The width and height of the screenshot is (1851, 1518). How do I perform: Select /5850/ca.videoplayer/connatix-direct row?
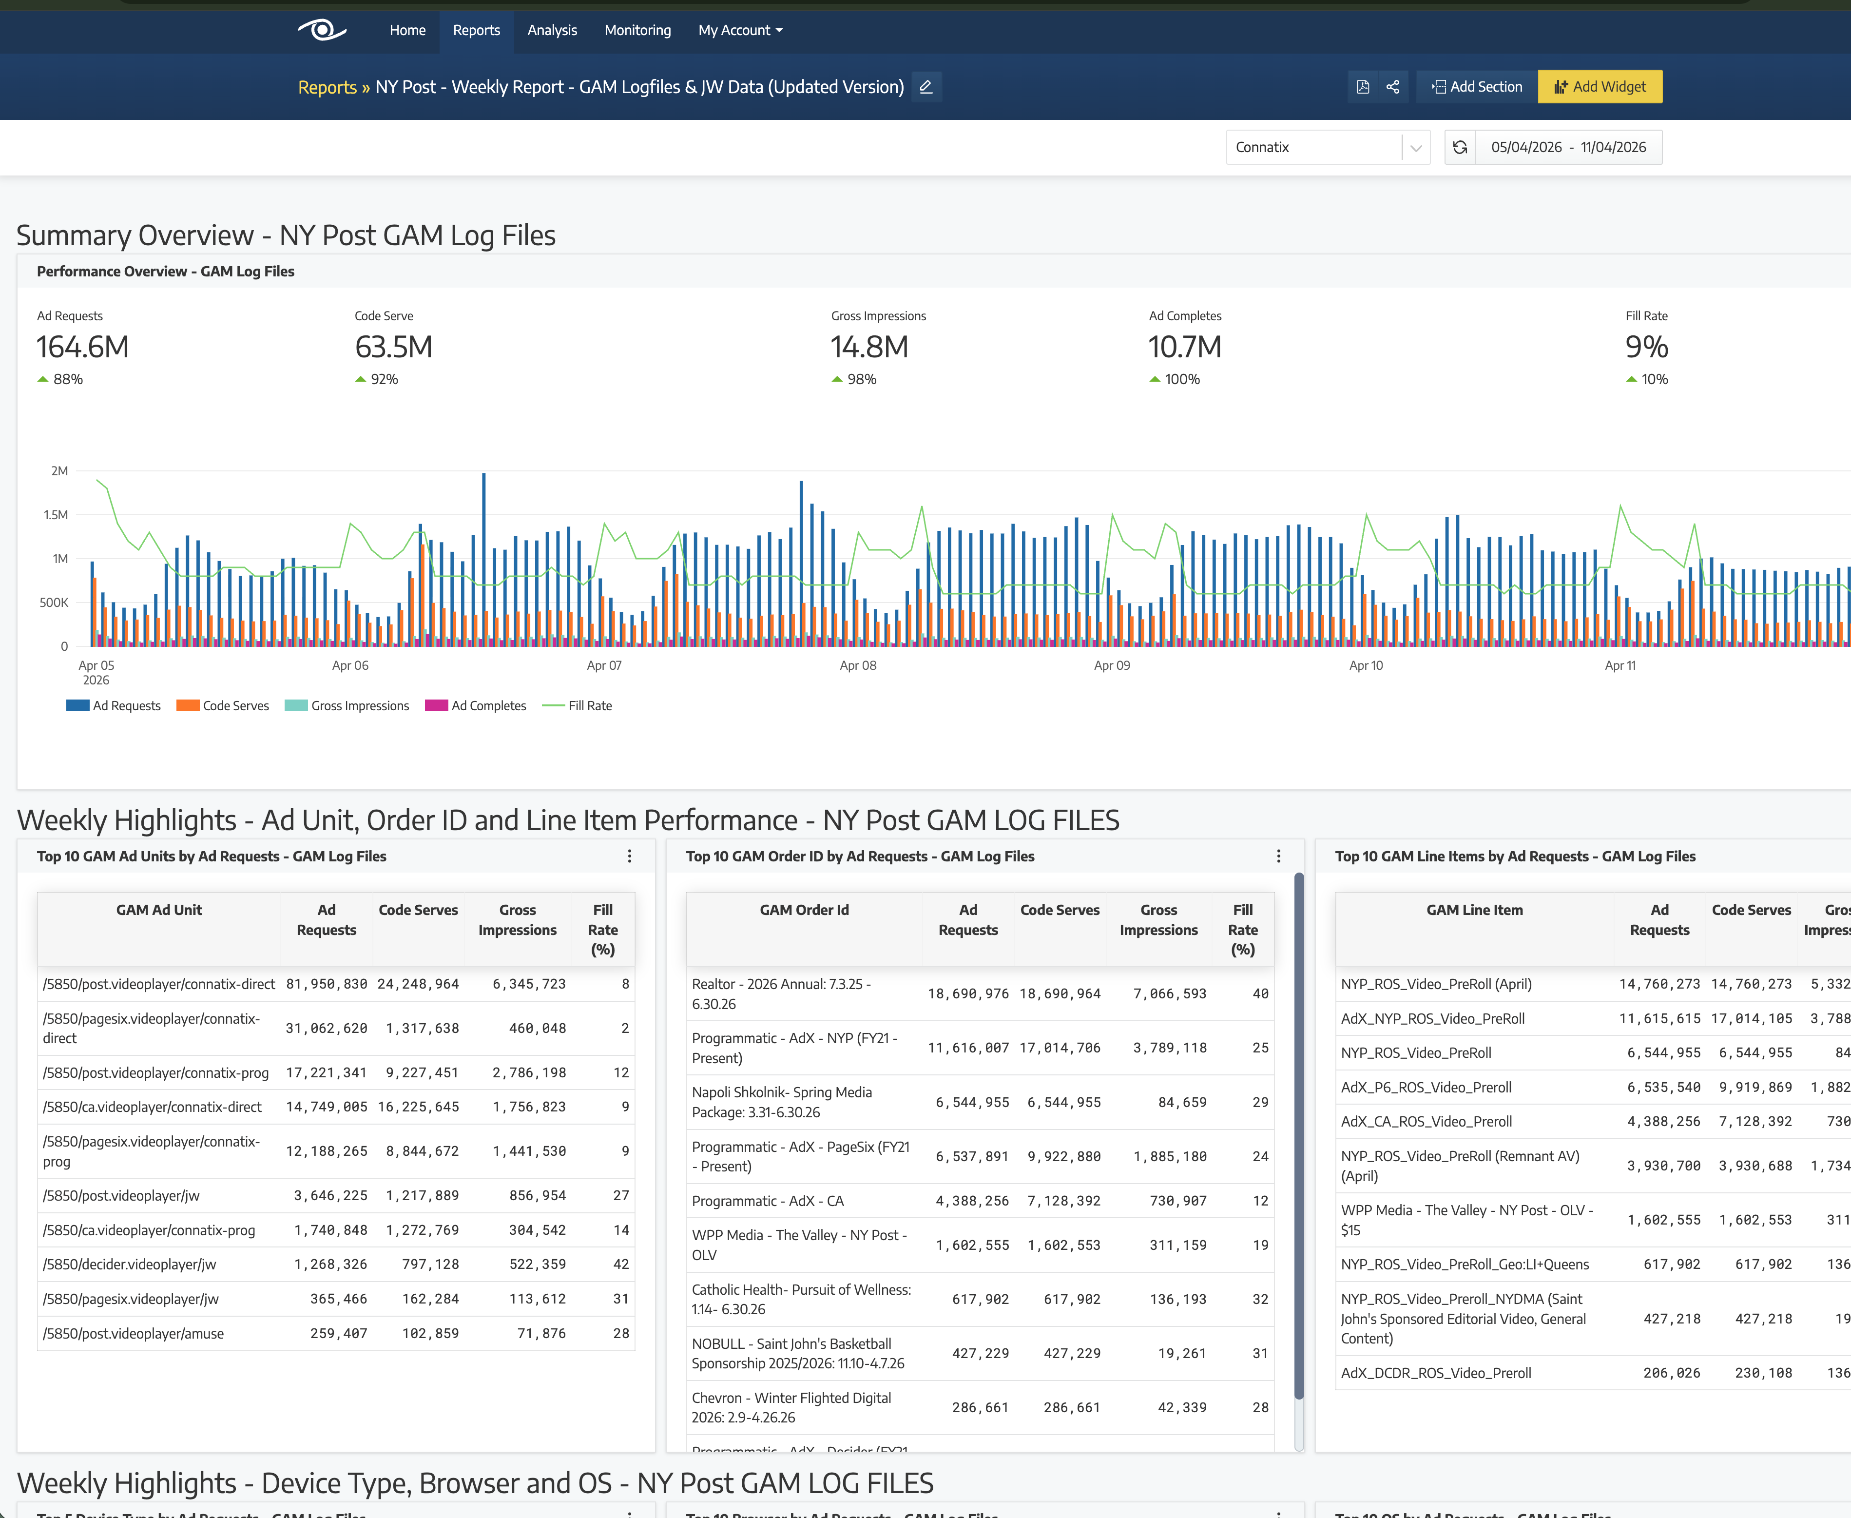(x=336, y=1107)
